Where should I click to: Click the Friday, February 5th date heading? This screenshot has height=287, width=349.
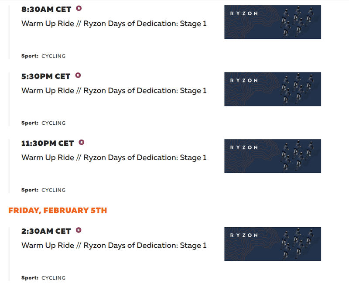pyautogui.click(x=58, y=211)
